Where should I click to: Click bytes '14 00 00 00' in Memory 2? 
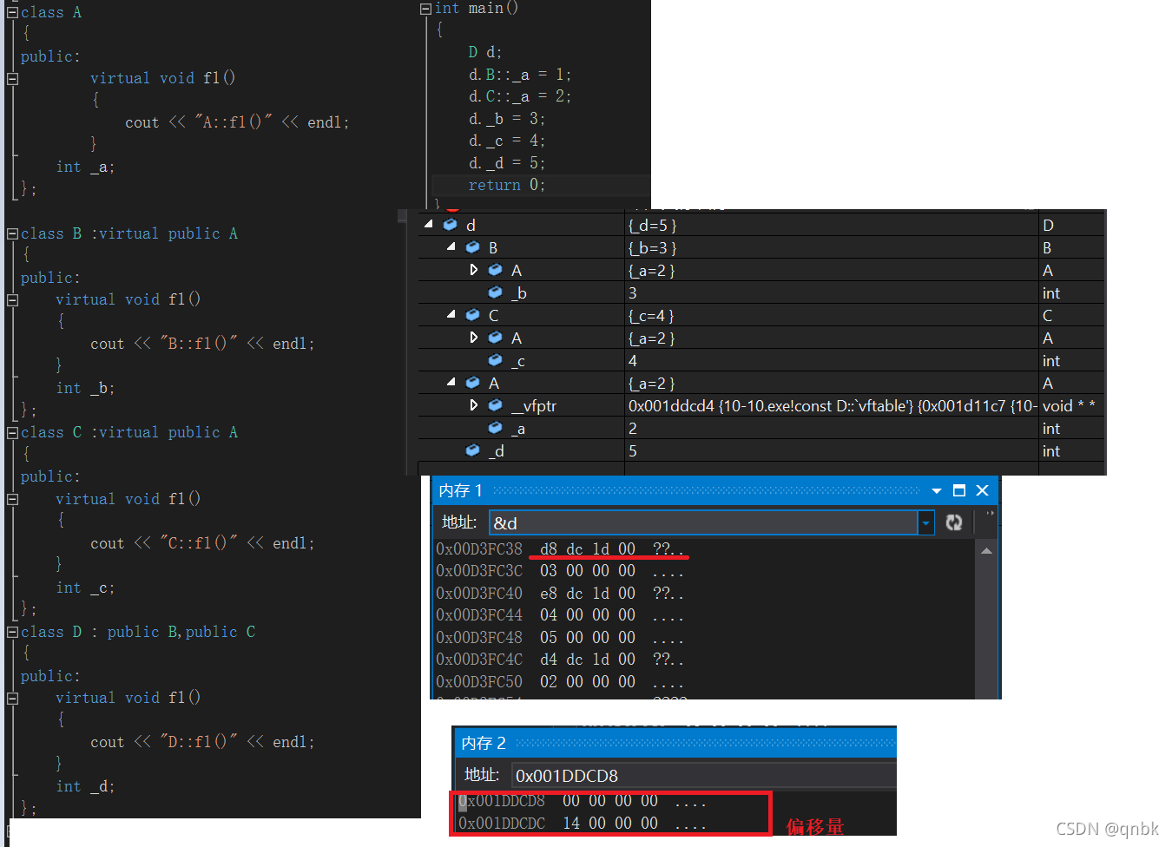[x=610, y=823]
